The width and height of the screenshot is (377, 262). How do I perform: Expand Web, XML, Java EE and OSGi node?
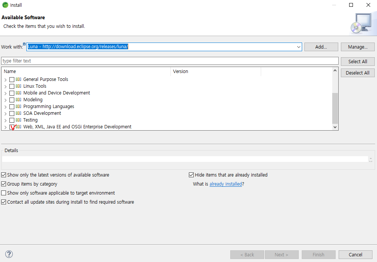(6, 127)
